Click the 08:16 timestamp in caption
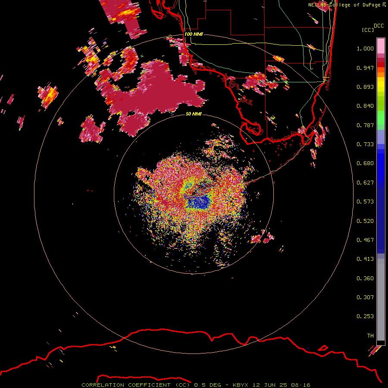Viewport: 388px width, 388px height. click(x=300, y=385)
